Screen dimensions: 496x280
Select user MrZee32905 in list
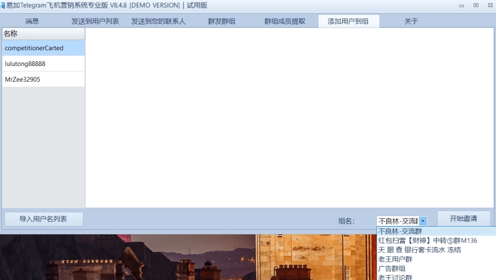pos(43,79)
